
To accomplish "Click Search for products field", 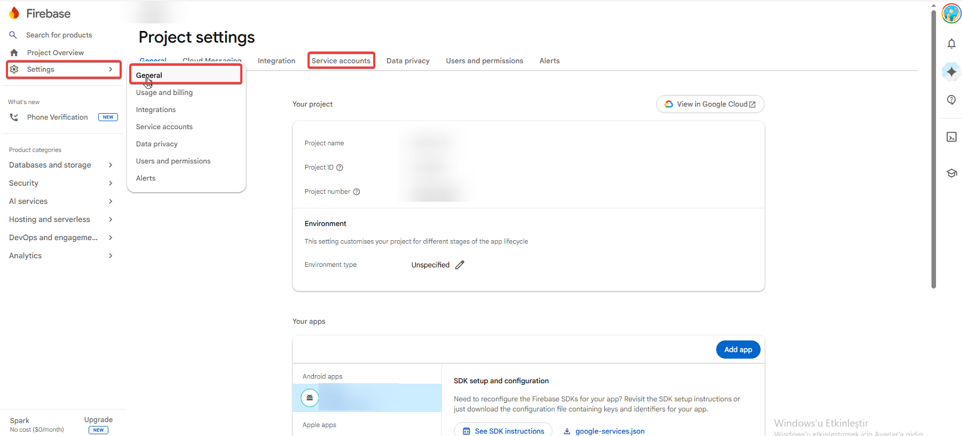I will (x=59, y=35).
